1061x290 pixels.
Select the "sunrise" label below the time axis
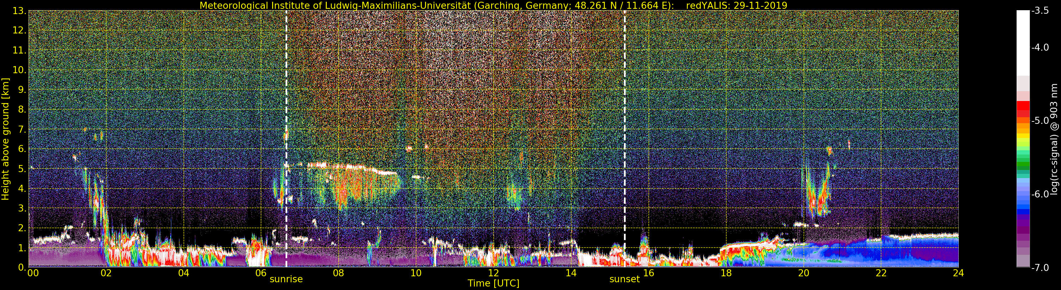pos(286,279)
